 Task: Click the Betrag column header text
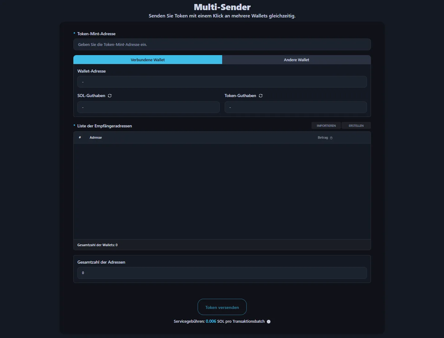[322, 137]
